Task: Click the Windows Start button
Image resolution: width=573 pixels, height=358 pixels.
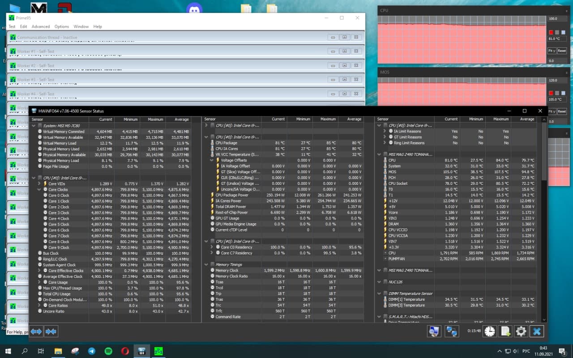Action: coord(8,351)
